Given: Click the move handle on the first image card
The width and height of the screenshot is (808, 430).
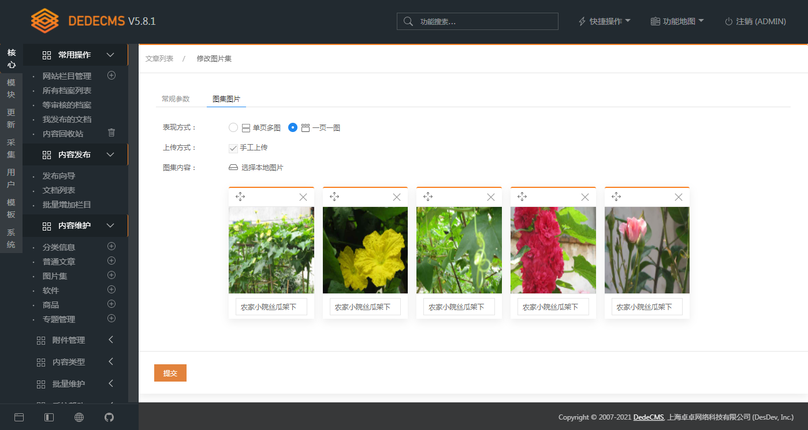Looking at the screenshot, I should click(240, 197).
